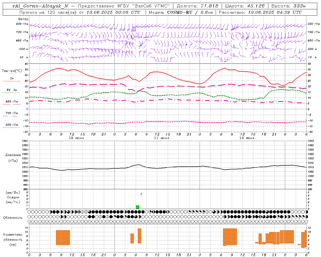
Task: Select the provider text ФГБУ "ЗапСиб УГМС"
Action: click(x=143, y=6)
